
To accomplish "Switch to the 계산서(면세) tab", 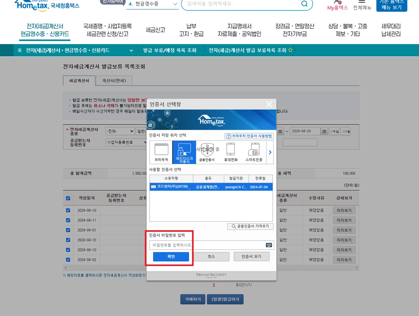I will (x=114, y=80).
